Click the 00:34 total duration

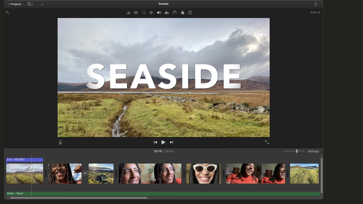(x=169, y=151)
